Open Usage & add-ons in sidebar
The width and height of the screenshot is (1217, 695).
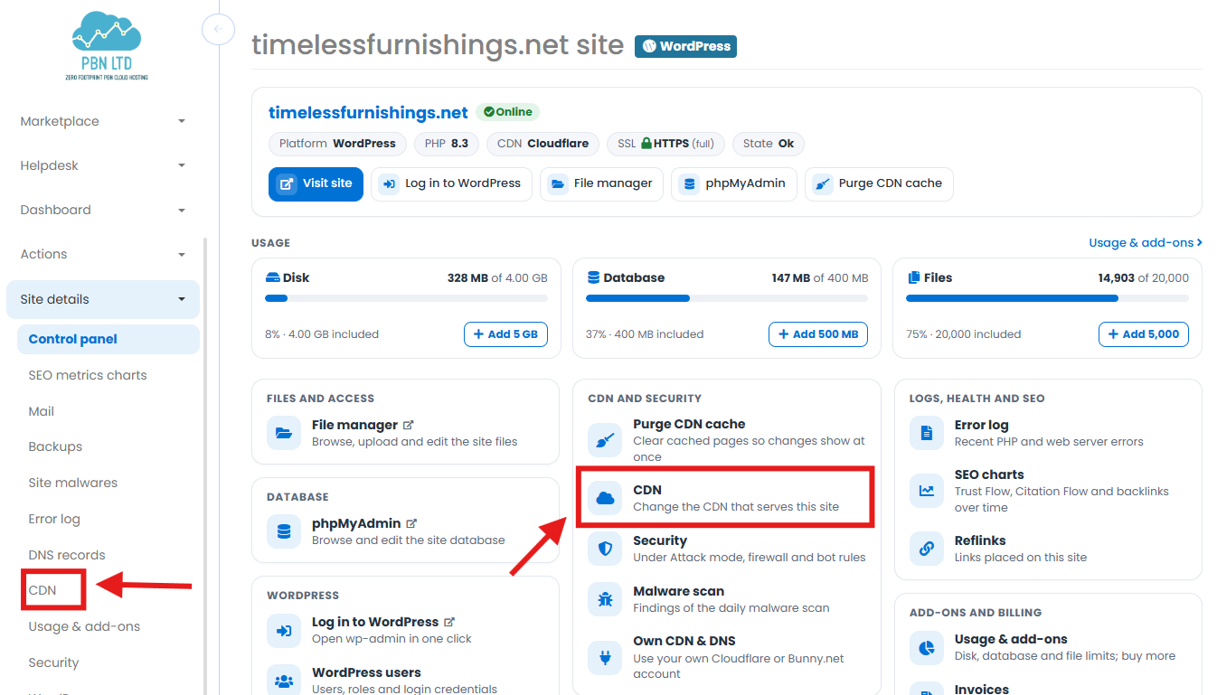[x=84, y=626]
